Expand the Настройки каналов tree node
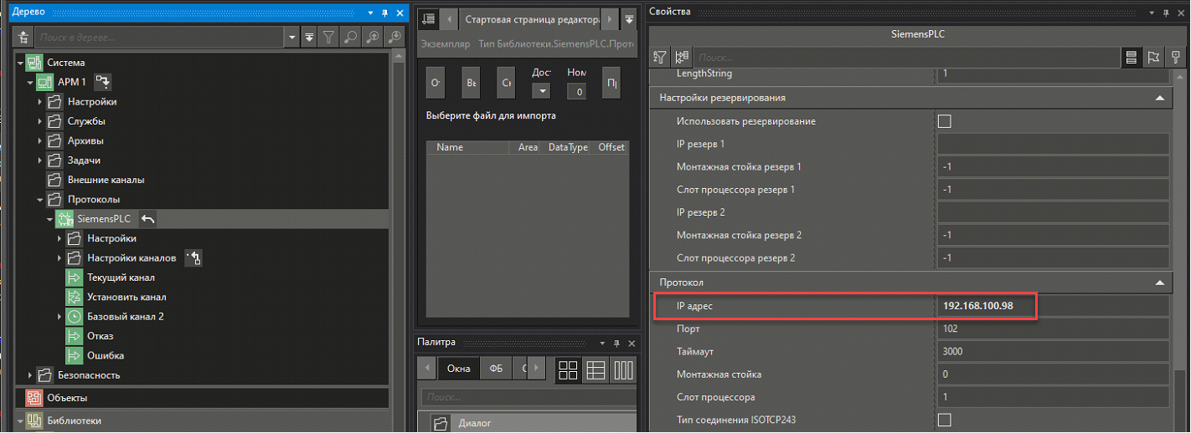The width and height of the screenshot is (1191, 433). point(59,258)
